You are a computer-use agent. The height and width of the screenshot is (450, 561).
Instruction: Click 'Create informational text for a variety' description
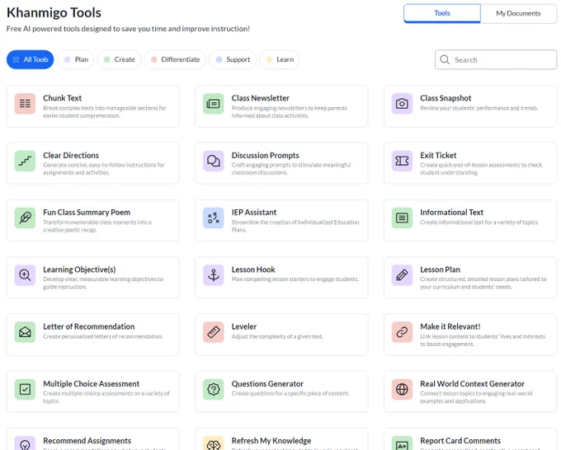click(x=479, y=223)
